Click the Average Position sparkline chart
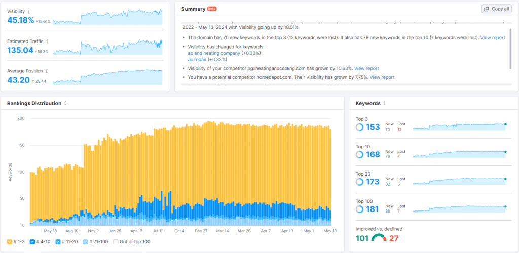Screen dimensions: 519x253 coord(107,76)
